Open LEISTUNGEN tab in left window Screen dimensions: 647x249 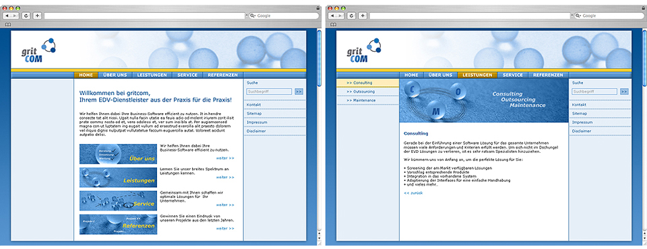click(x=152, y=75)
